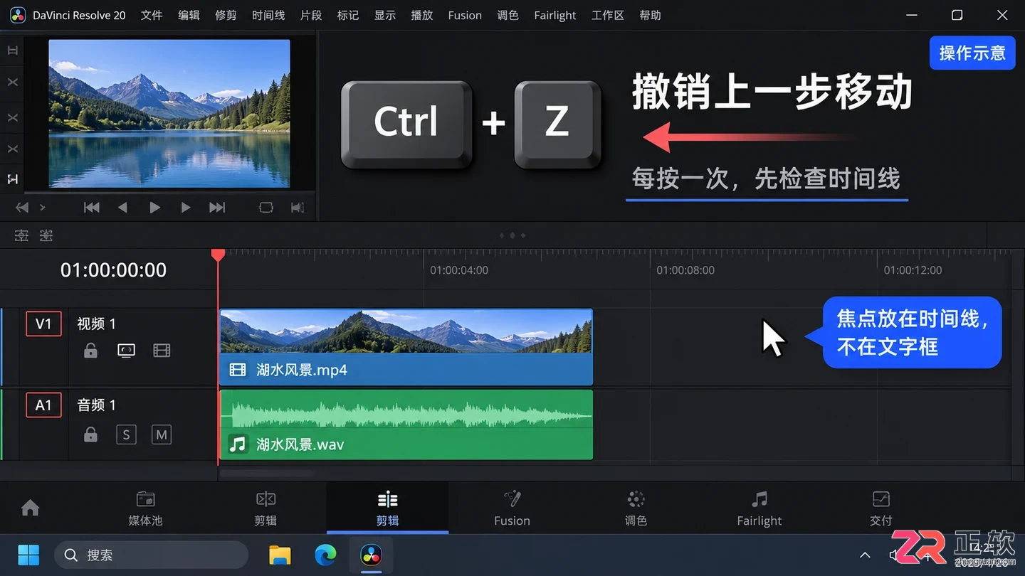Open the 帮助 menu
The image size is (1025, 576).
[x=650, y=15]
